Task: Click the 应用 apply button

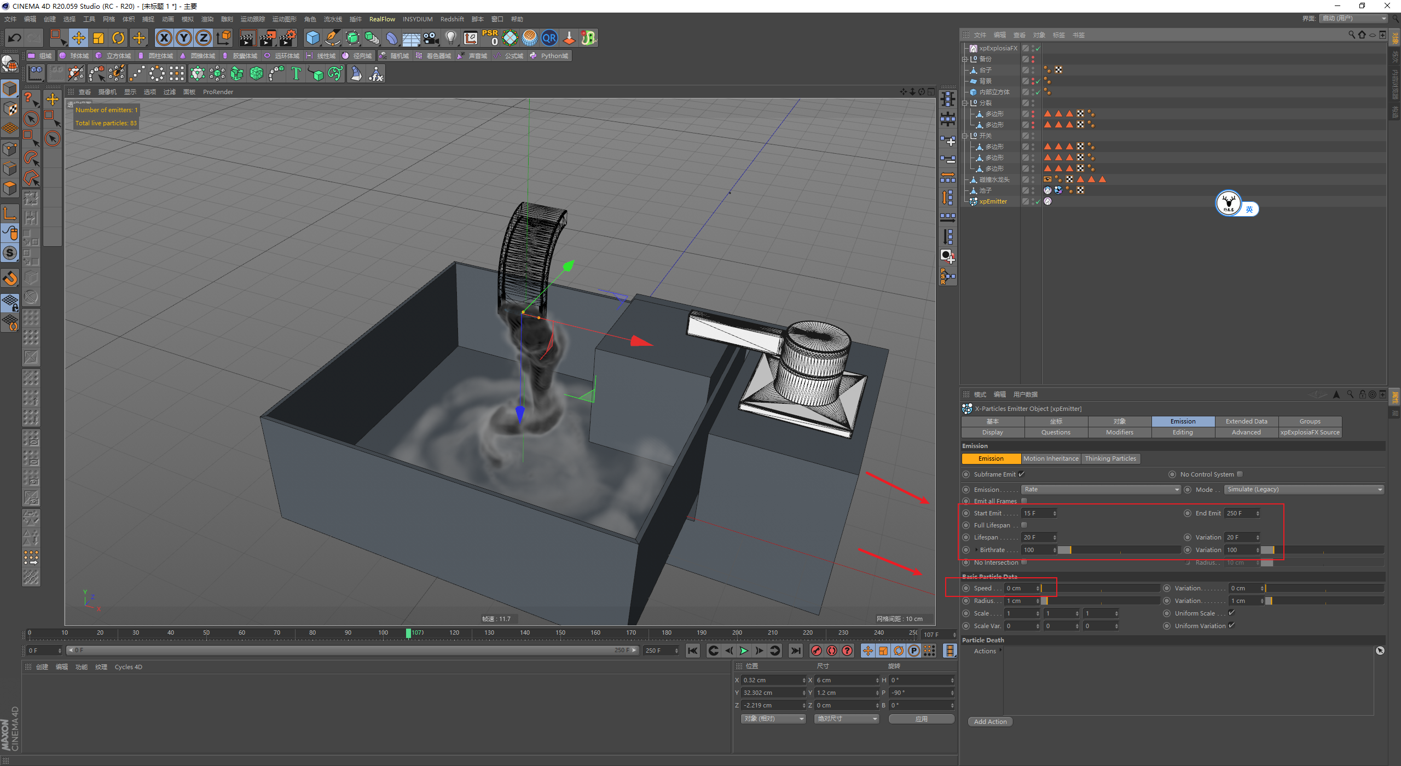Action: (921, 719)
